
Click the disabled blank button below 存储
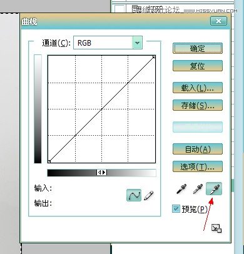198,127
